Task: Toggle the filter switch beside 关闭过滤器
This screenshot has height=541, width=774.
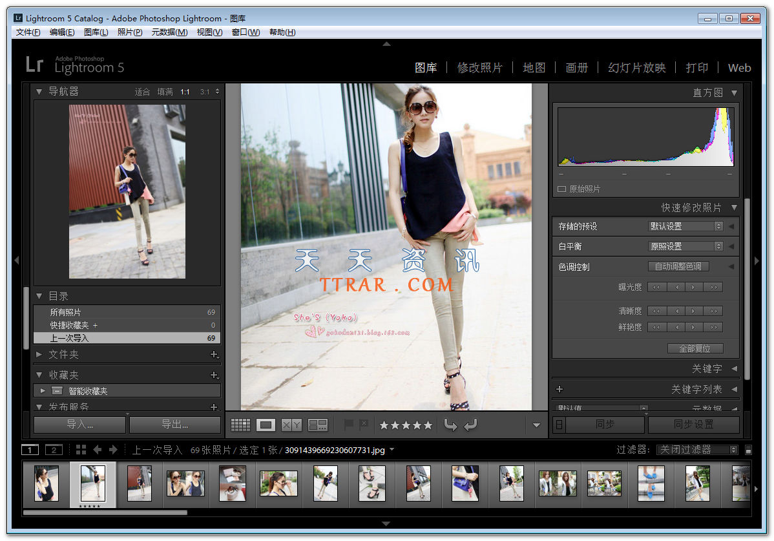Action: (x=748, y=450)
